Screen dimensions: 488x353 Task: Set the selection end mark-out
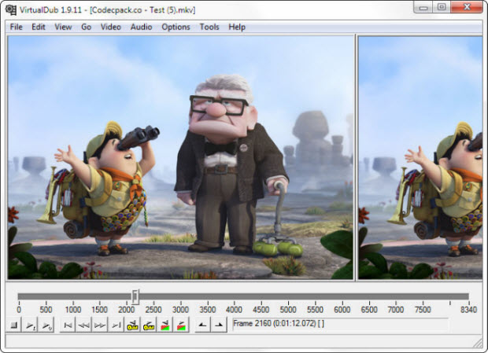point(219,325)
